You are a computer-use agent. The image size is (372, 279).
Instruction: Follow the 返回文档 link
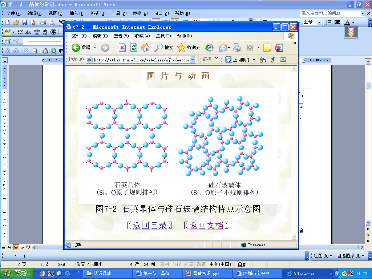tap(206, 226)
